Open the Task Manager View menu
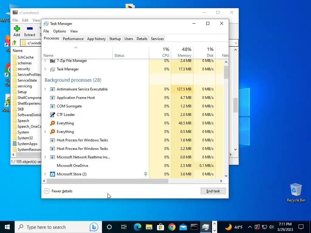This screenshot has width=311, height=233. point(74,31)
